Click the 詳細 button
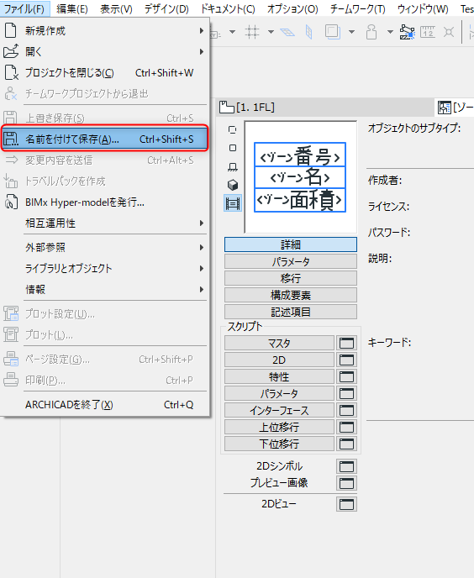The height and width of the screenshot is (578, 474). 291,244
